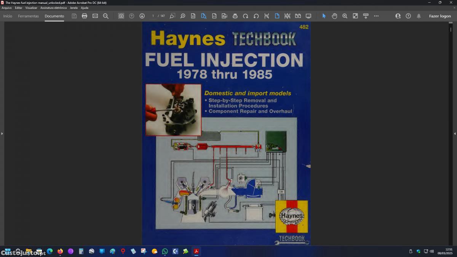Switch to the Ferramentas tab
457x257 pixels.
[x=29, y=16]
